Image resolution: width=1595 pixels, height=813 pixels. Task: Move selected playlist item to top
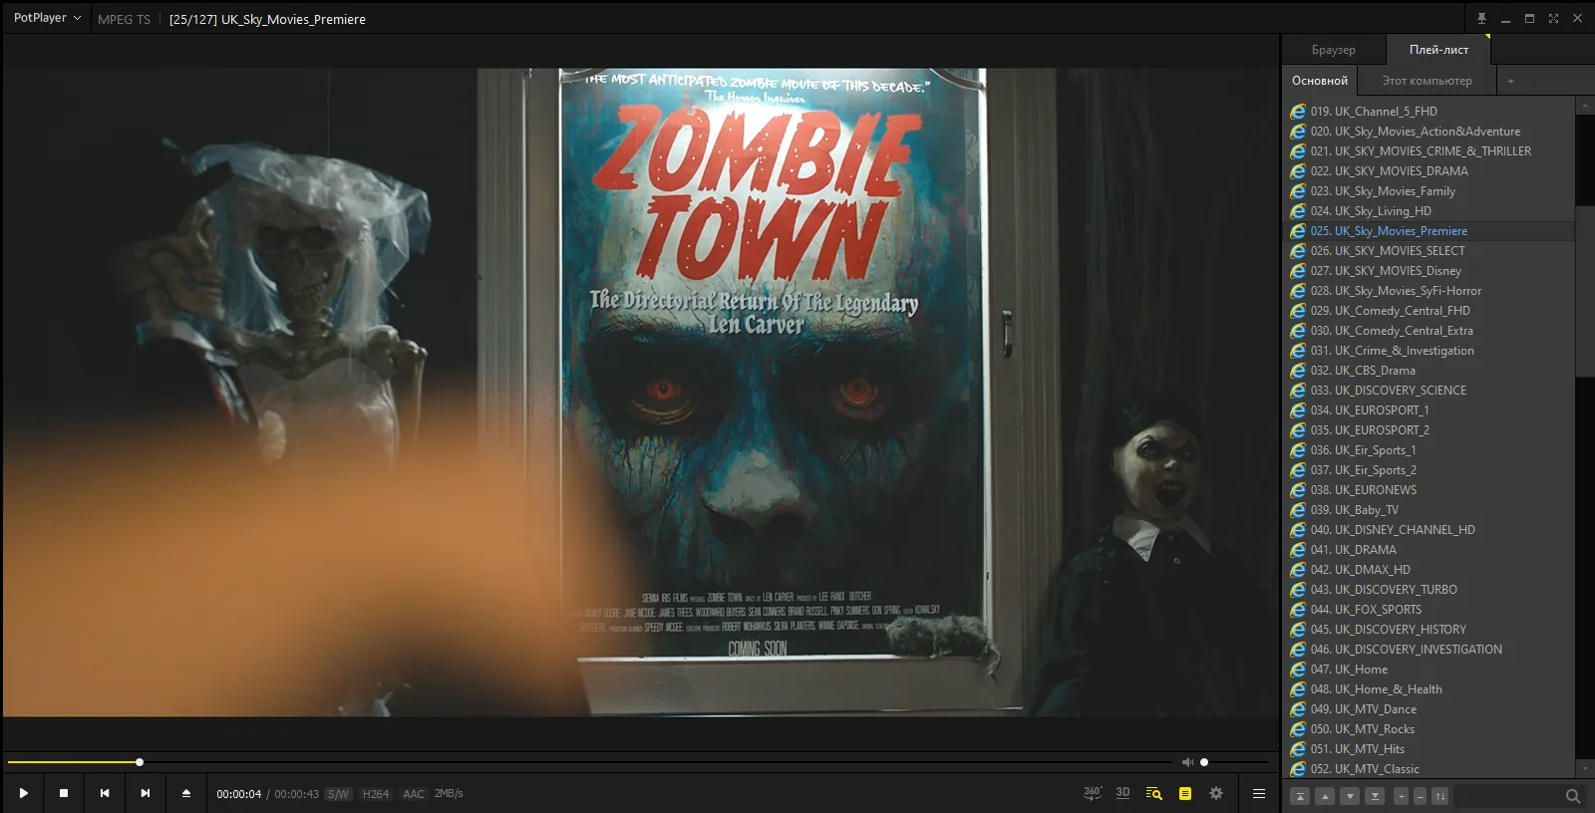point(1300,796)
